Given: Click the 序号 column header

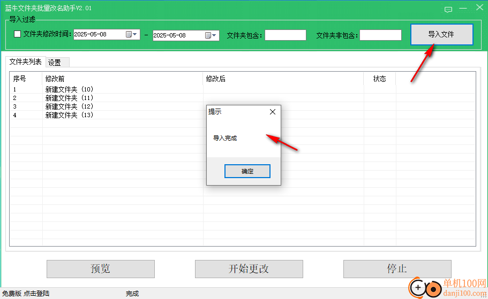Looking at the screenshot, I should click(x=26, y=79).
